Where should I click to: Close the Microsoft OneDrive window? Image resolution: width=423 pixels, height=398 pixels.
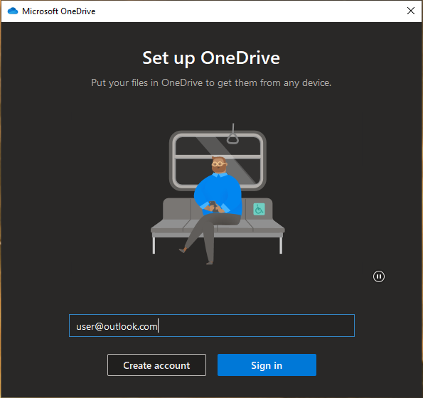coord(411,11)
